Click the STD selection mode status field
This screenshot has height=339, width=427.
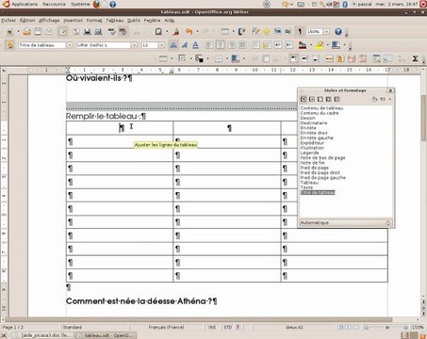[x=227, y=327]
